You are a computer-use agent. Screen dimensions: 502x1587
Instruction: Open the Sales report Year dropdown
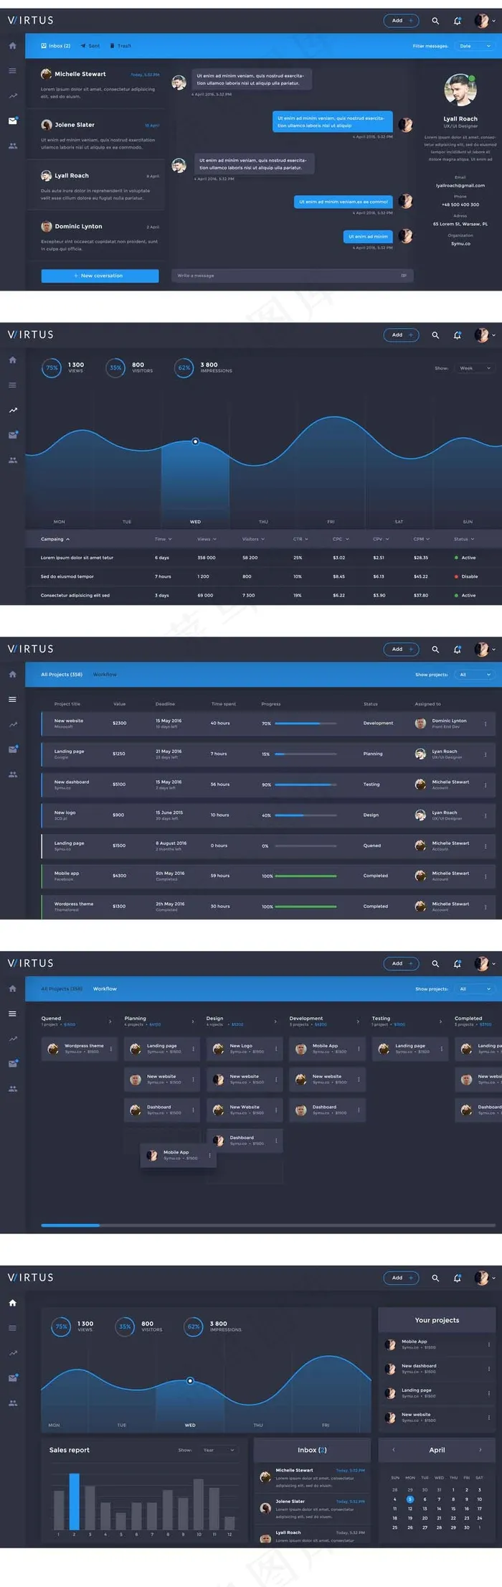pyautogui.click(x=219, y=1450)
